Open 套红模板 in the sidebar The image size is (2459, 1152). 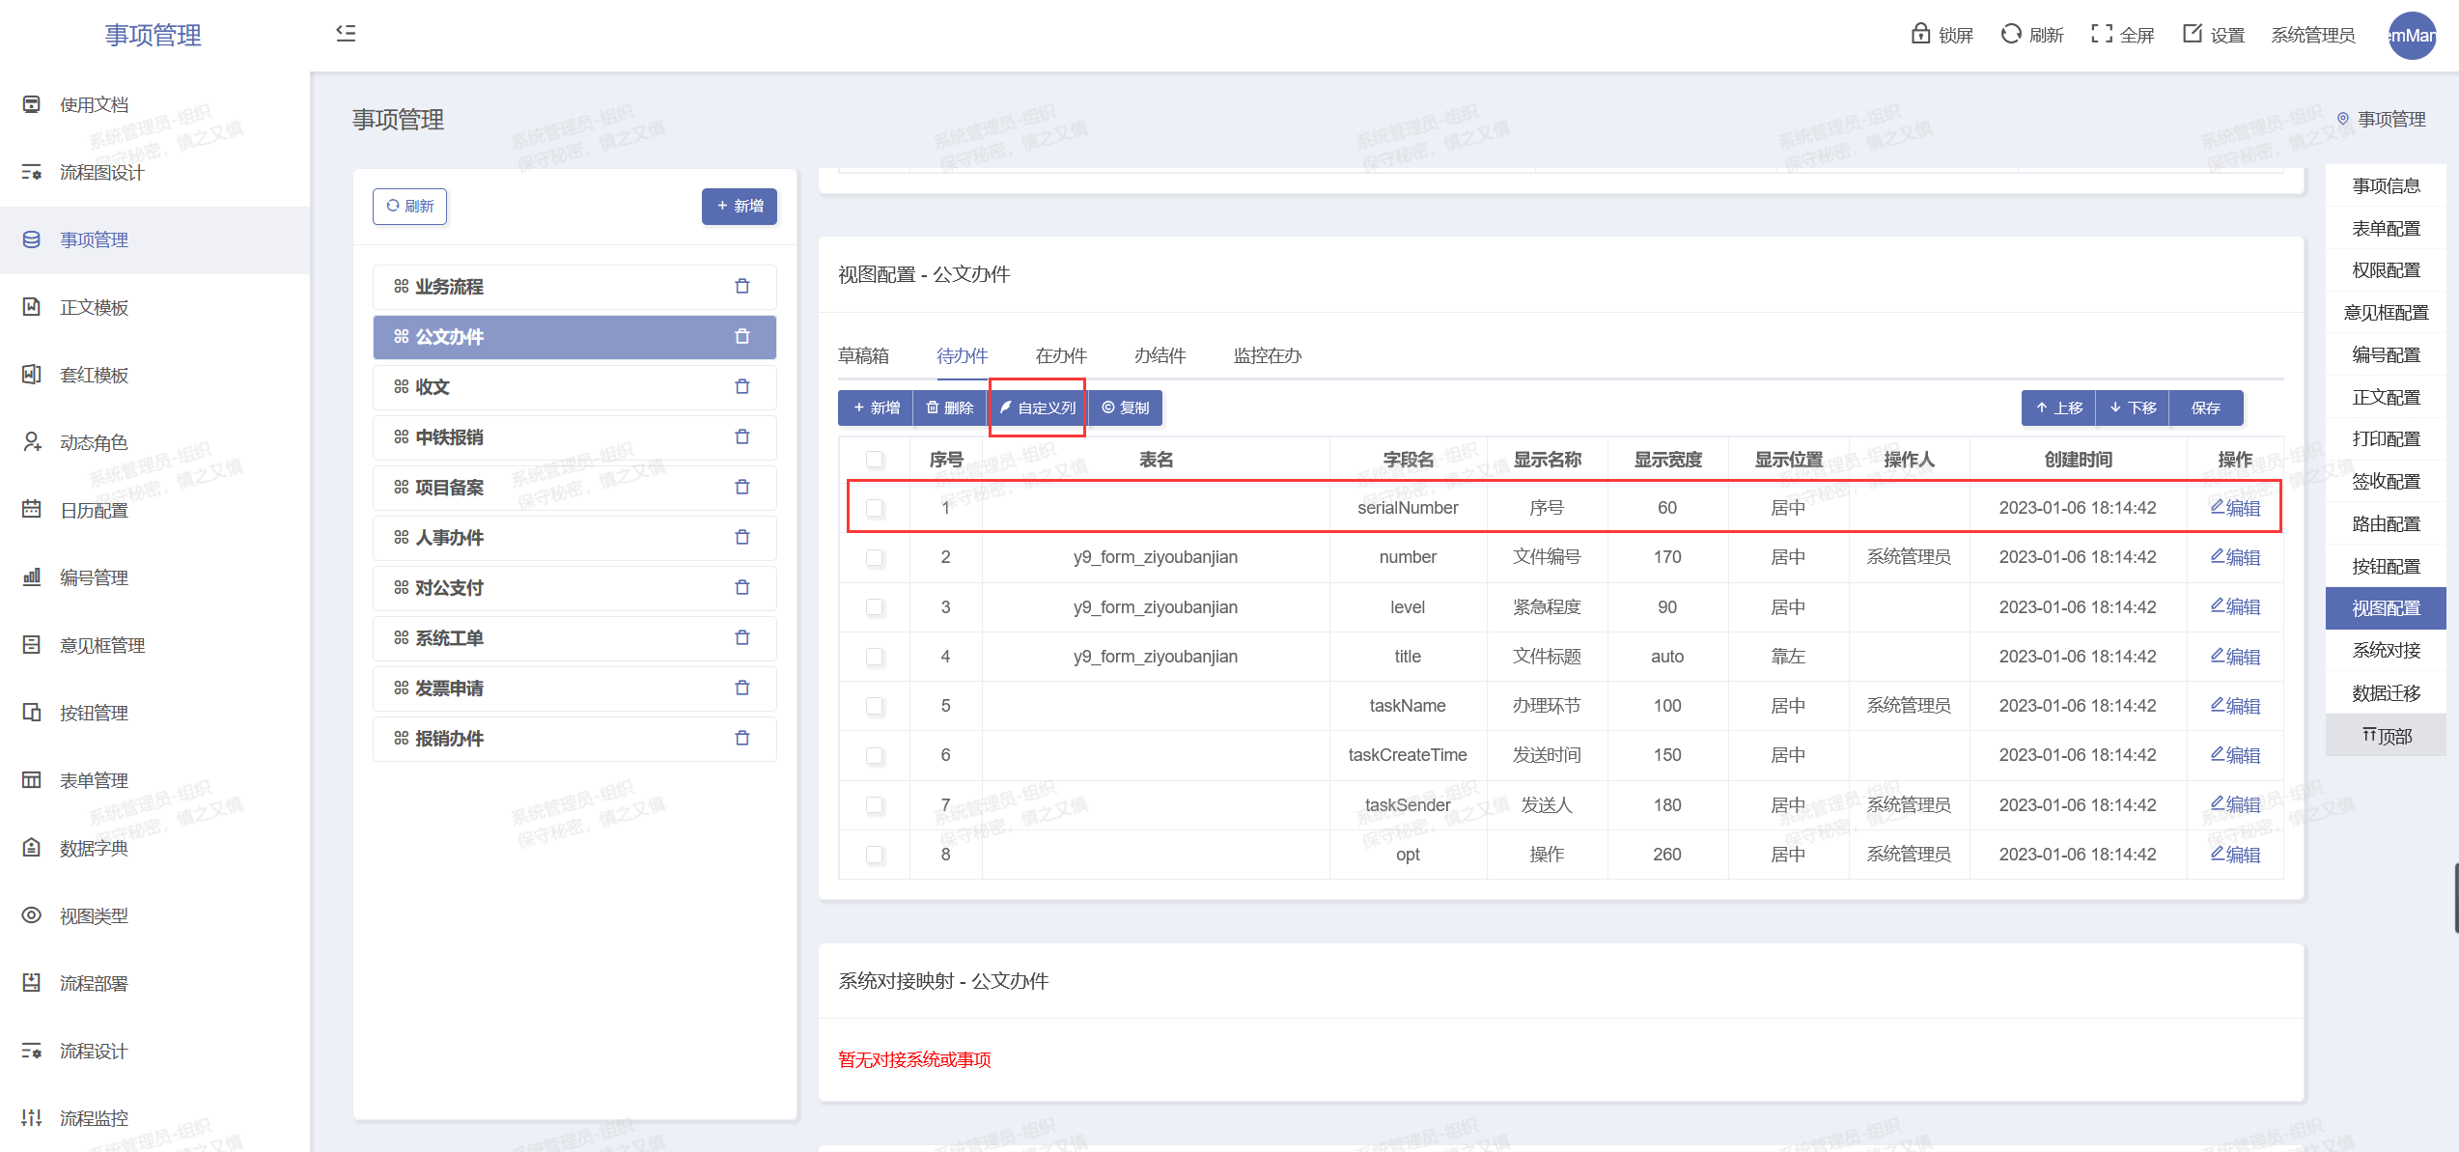94,375
